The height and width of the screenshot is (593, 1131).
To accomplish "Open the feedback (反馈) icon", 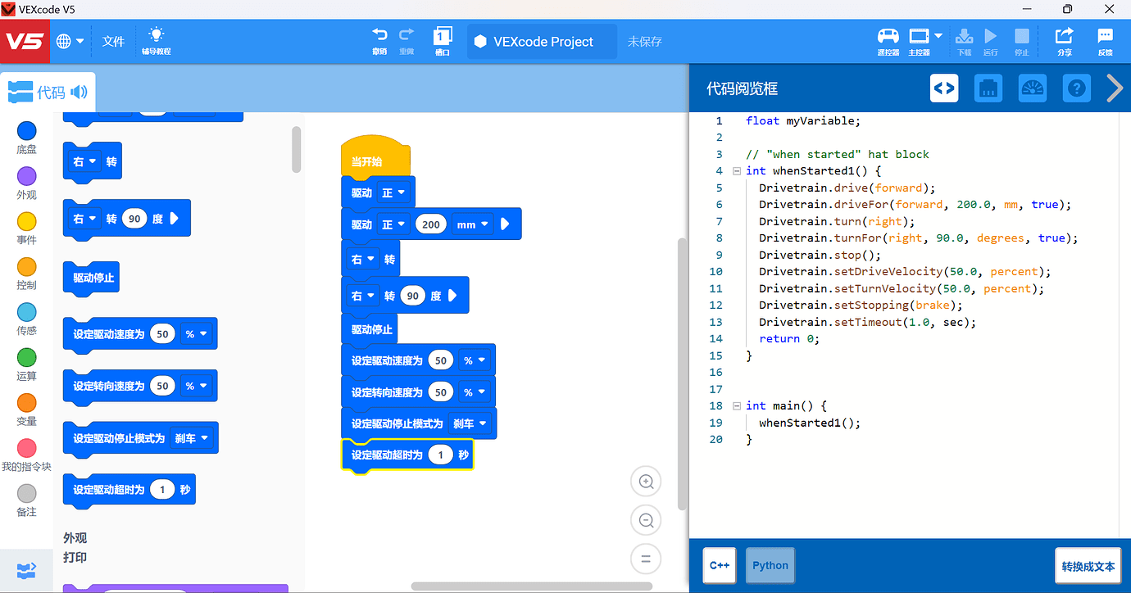I will click(1105, 37).
